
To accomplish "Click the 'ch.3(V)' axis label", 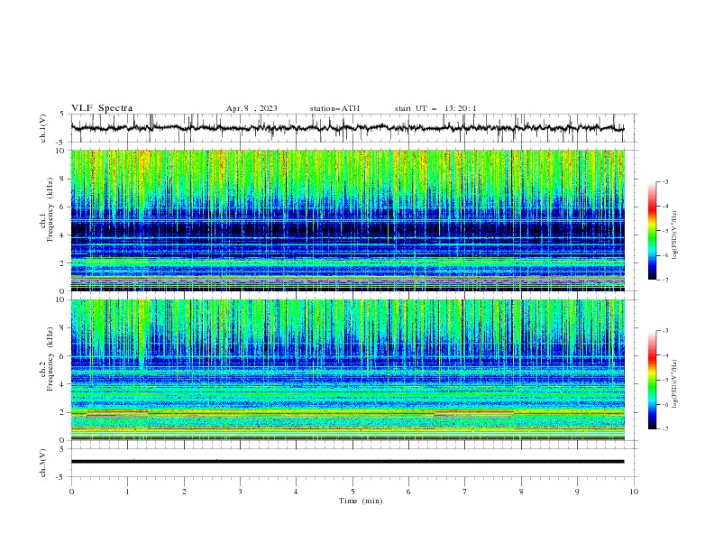I will point(43,463).
